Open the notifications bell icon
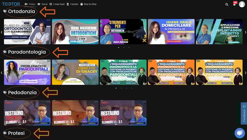247x140 pixels. coord(235,4)
